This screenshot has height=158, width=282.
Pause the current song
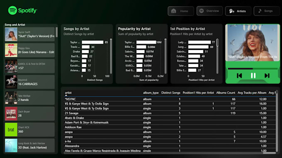pos(253,75)
